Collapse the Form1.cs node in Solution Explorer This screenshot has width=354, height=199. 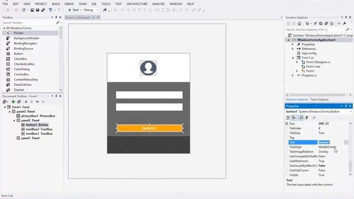coord(293,57)
